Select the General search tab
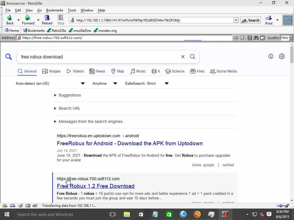The width and height of the screenshot is (294, 220). pyautogui.click(x=27, y=71)
